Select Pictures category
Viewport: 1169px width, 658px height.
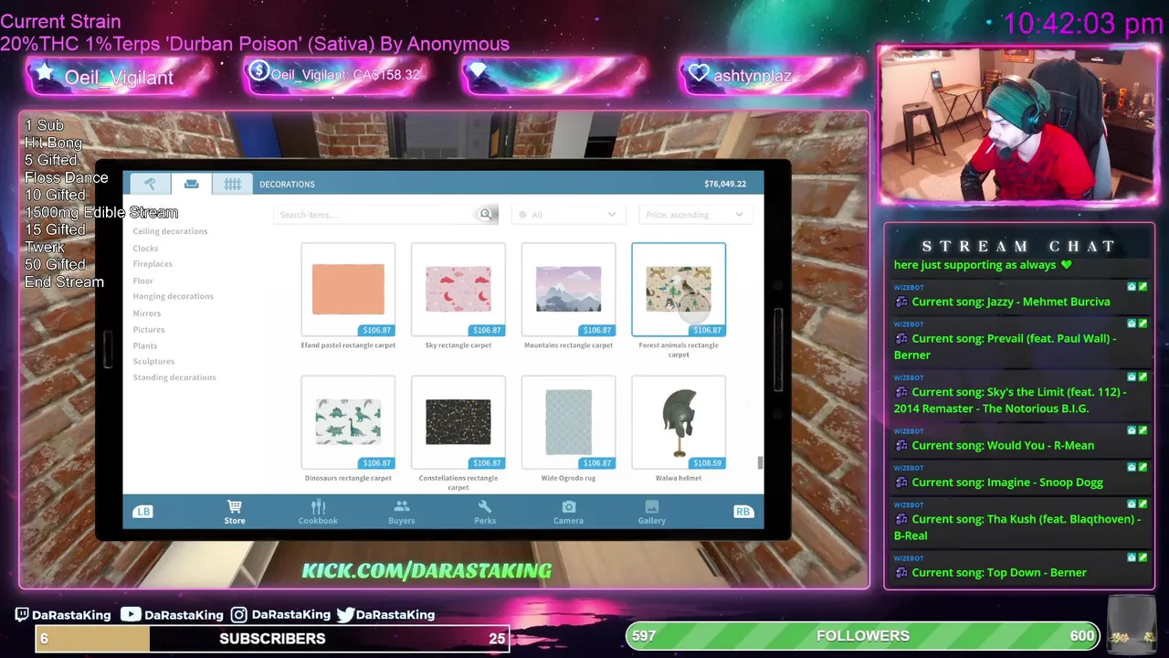(149, 330)
